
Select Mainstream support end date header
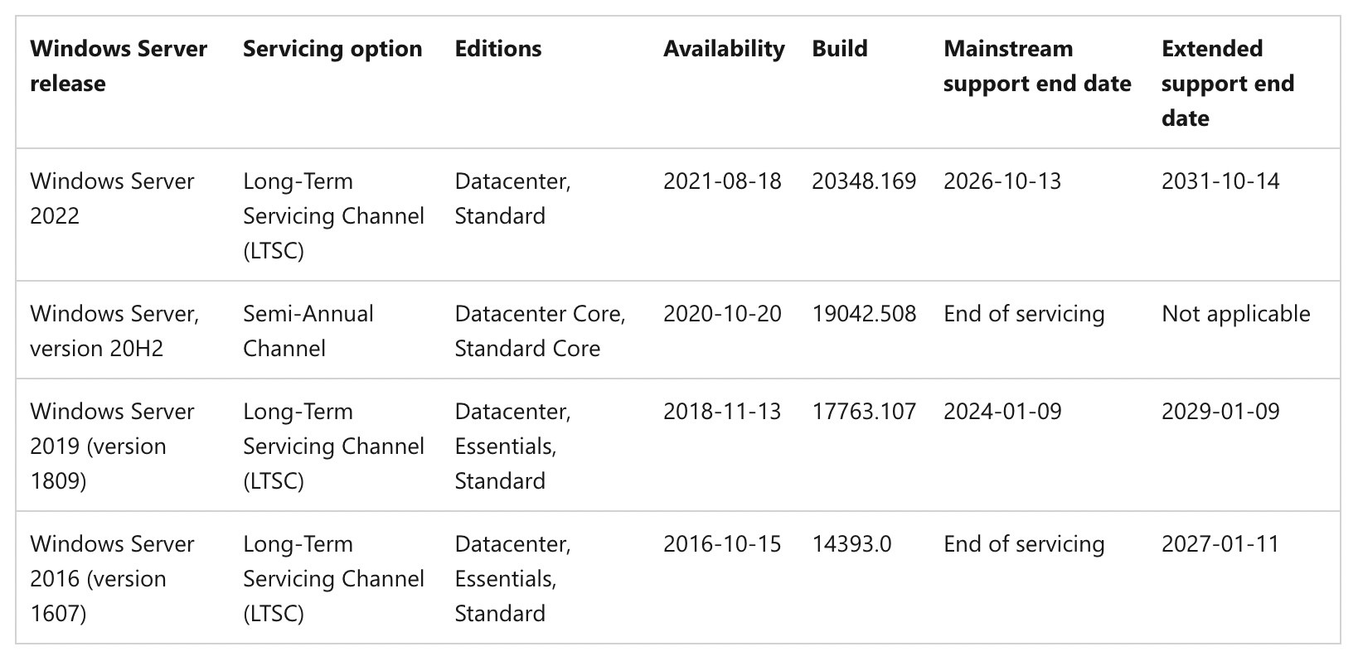click(x=1037, y=66)
